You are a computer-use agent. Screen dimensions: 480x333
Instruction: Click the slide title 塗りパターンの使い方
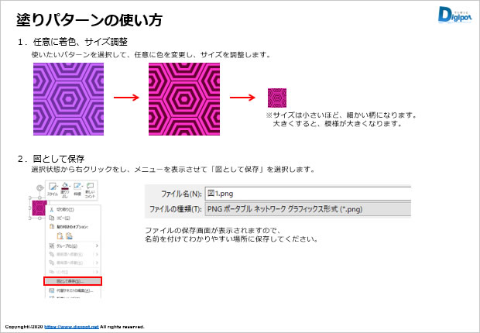pos(89,19)
